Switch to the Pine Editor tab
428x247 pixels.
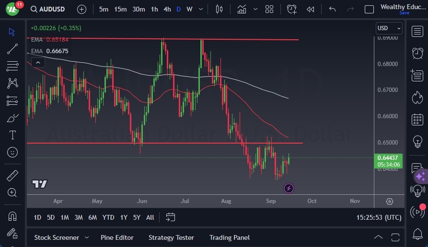pyautogui.click(x=117, y=237)
